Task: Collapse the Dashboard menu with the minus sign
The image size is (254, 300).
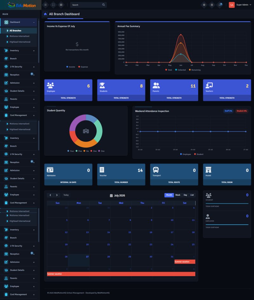Action: (34, 22)
